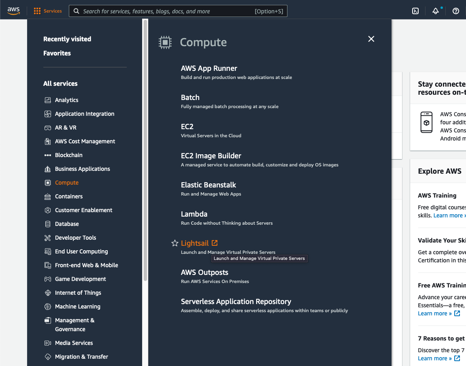Open the notifications bell
Screen dimensions: 466x366
point(435,11)
